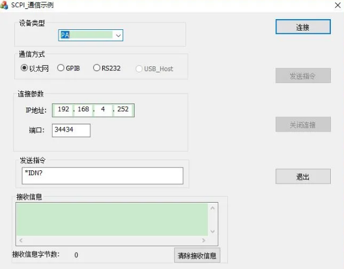This screenshot has height=269, width=344.
Task: Click the 退出 exit button
Action: pos(303,176)
